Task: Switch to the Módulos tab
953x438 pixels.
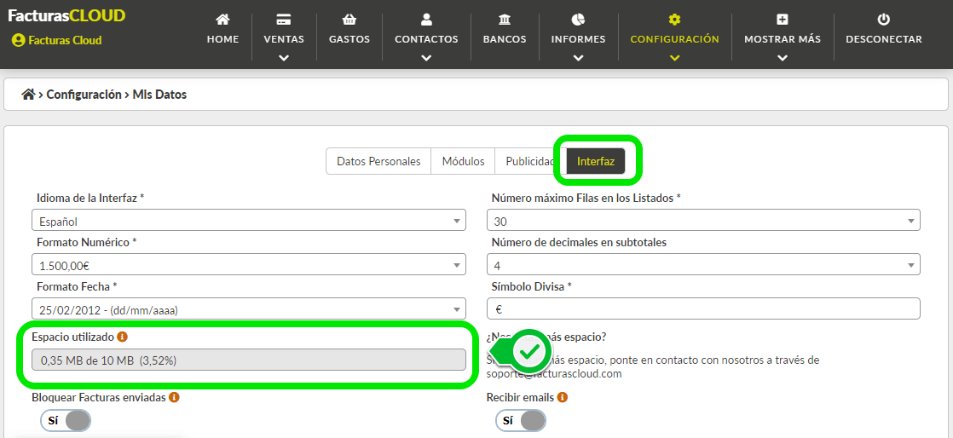Action: point(463,162)
